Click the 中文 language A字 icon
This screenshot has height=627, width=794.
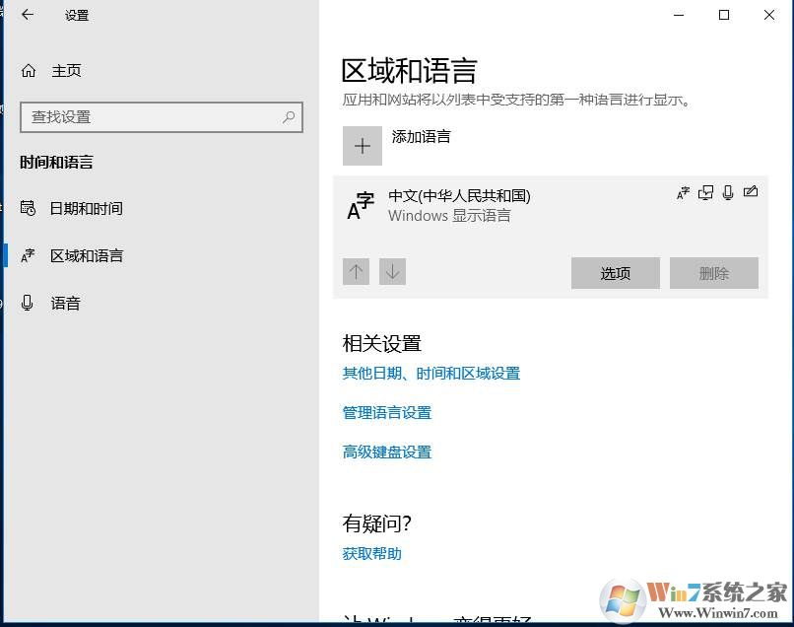361,207
